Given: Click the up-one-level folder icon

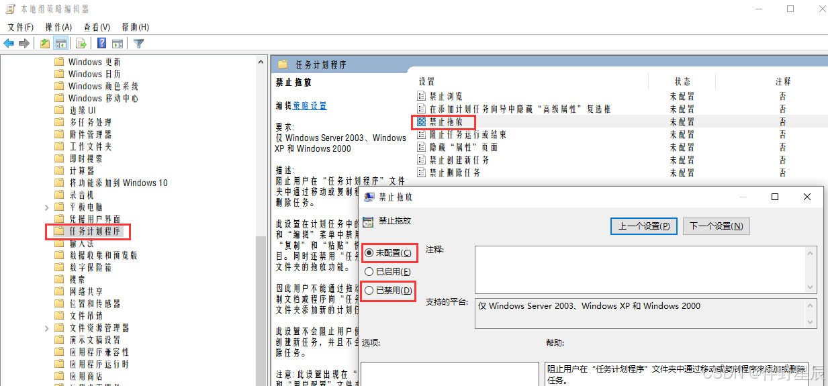Looking at the screenshot, I should point(44,44).
